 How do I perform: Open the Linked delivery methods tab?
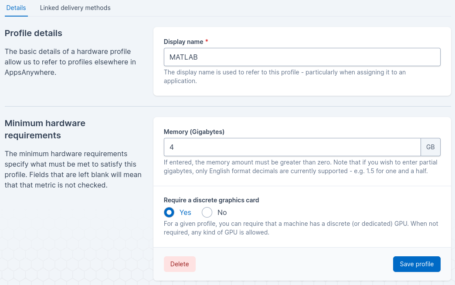pyautogui.click(x=75, y=8)
